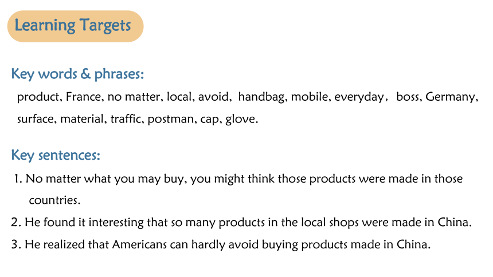This screenshot has width=493, height=277.
Task: Click the word 'everyday' in the list
Action: (359, 97)
